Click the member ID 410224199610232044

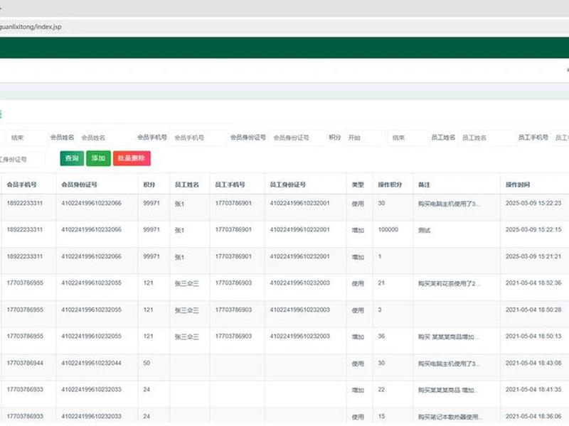(x=92, y=363)
